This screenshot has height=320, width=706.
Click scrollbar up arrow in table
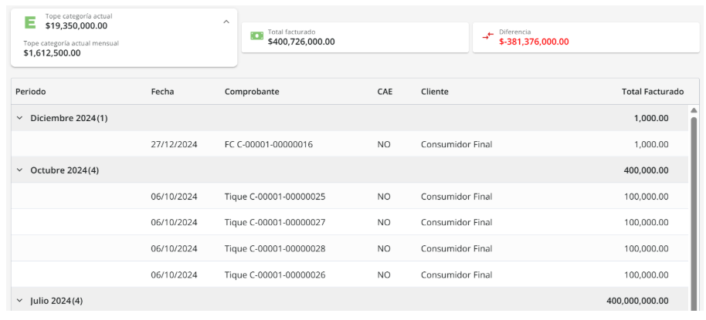coord(694,110)
